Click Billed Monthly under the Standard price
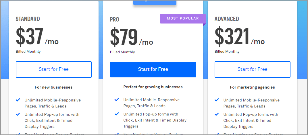Viewport: 308px width, 135px height. pyautogui.click(x=28, y=52)
